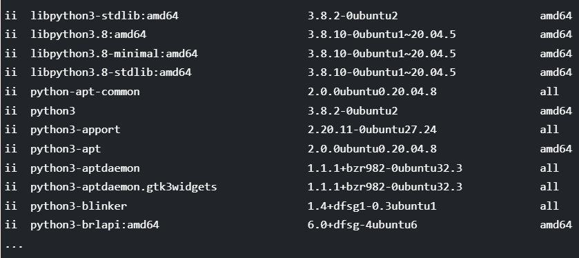Click python3-apport package name
This screenshot has height=258, width=579.
[75, 130]
